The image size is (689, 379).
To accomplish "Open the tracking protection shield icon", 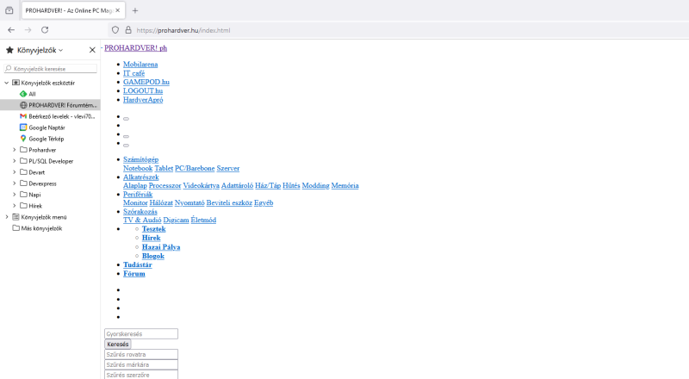I will click(115, 30).
